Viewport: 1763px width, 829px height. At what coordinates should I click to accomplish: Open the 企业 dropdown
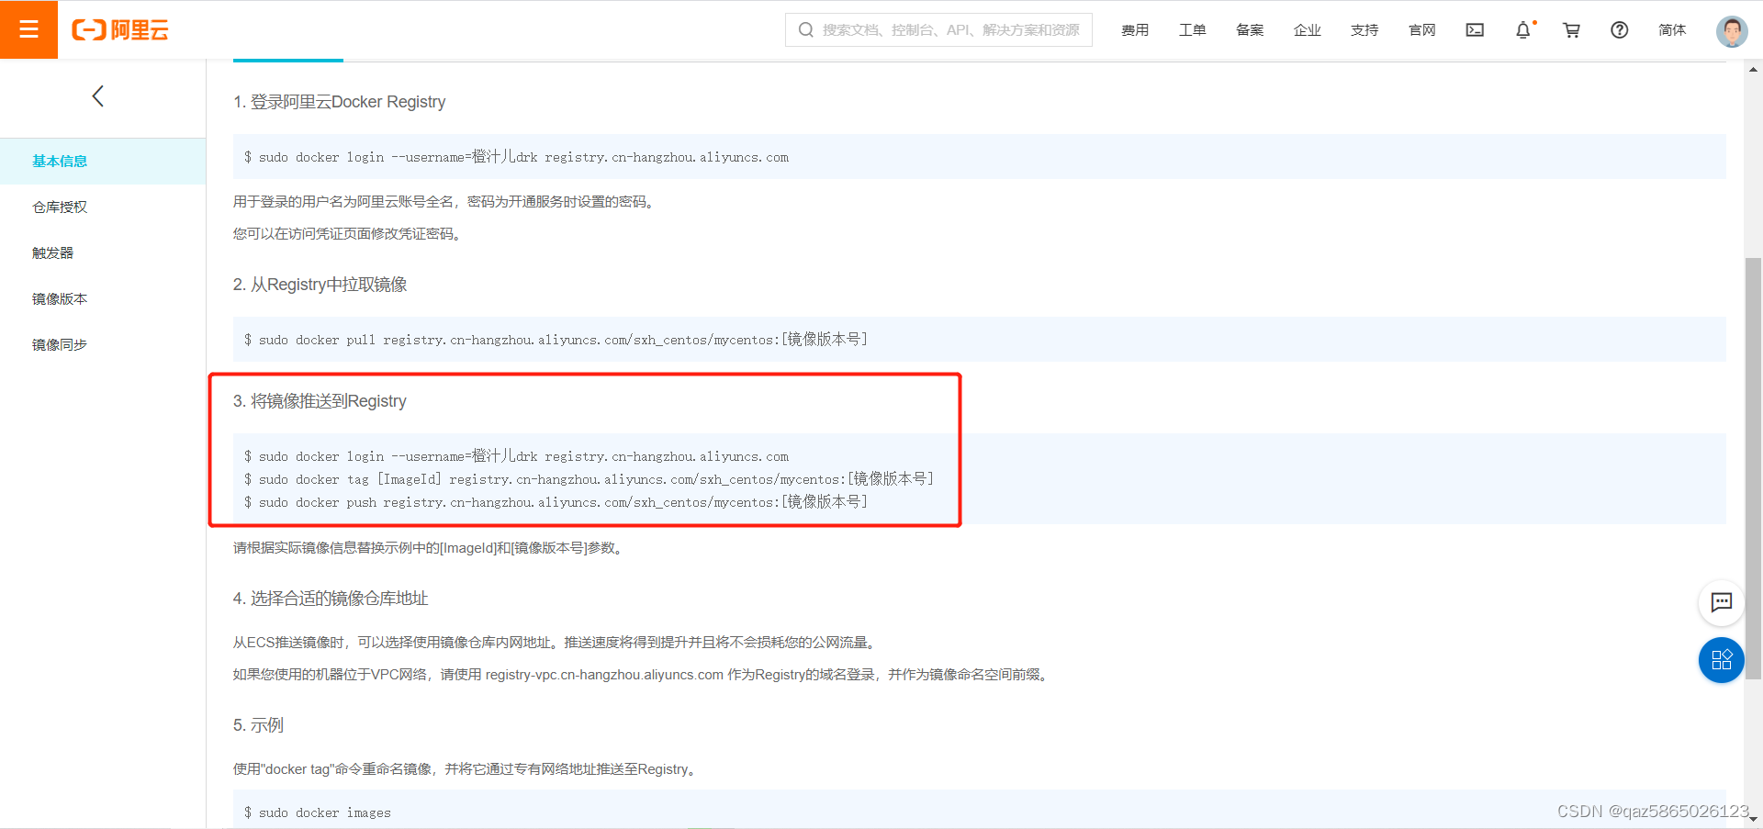point(1307,29)
